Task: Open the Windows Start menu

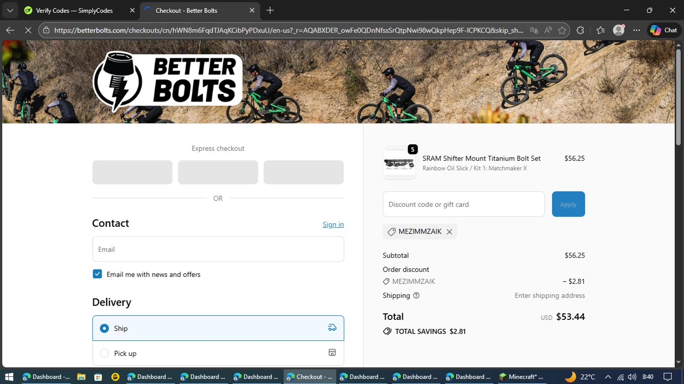Action: (9, 377)
